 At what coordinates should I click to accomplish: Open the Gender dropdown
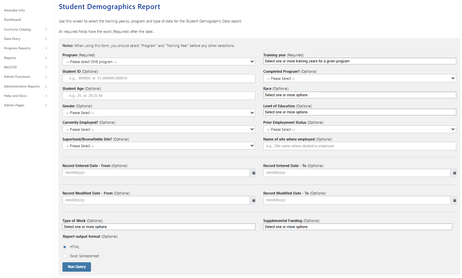pos(158,113)
